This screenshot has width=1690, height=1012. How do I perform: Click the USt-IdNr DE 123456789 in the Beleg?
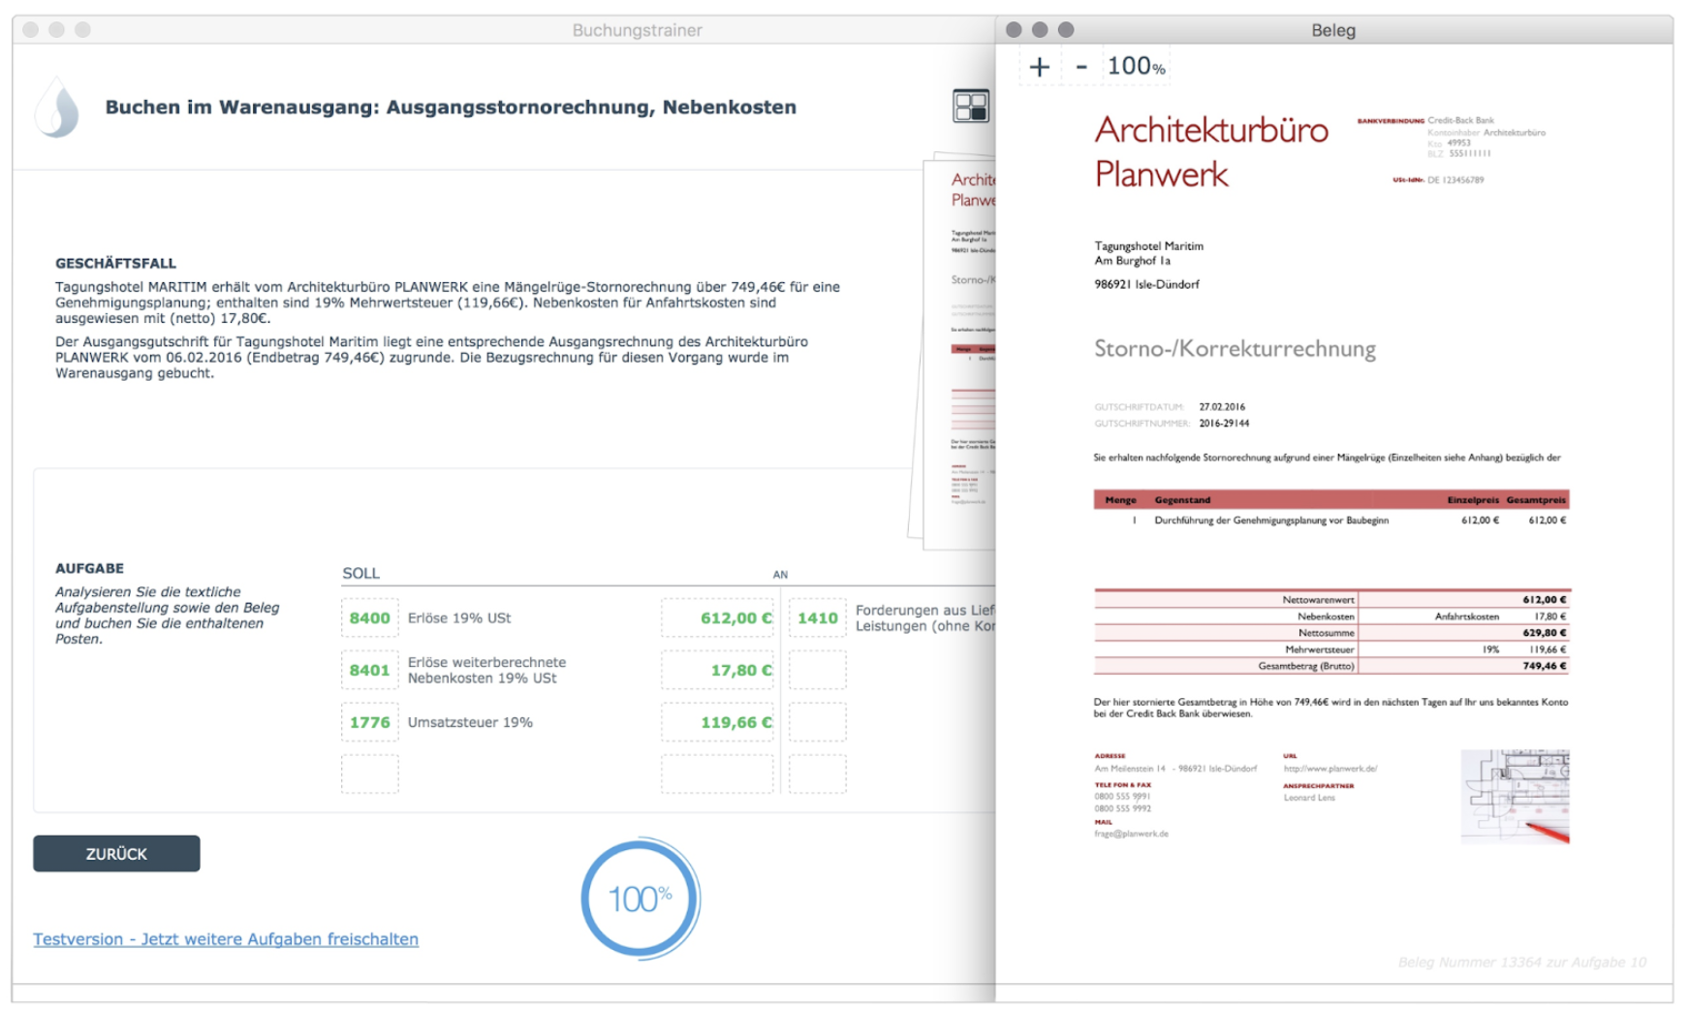(x=1439, y=180)
